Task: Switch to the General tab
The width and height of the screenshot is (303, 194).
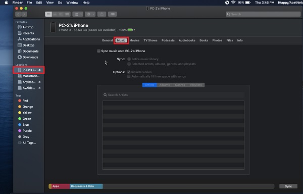Action: [107, 40]
